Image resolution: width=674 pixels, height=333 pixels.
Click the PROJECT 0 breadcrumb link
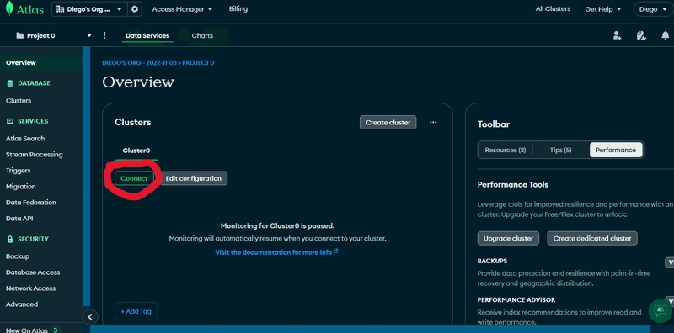[198, 63]
